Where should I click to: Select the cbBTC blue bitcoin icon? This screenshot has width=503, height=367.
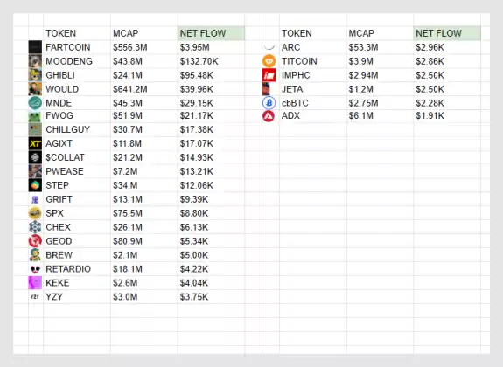pos(269,103)
